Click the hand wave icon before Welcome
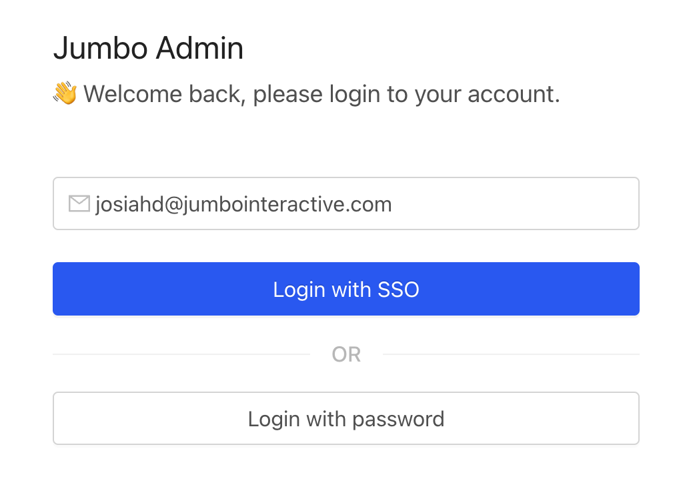699x499 pixels. (65, 93)
